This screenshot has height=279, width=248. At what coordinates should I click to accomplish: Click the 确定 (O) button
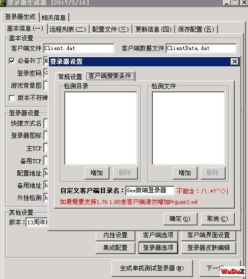tap(180, 219)
